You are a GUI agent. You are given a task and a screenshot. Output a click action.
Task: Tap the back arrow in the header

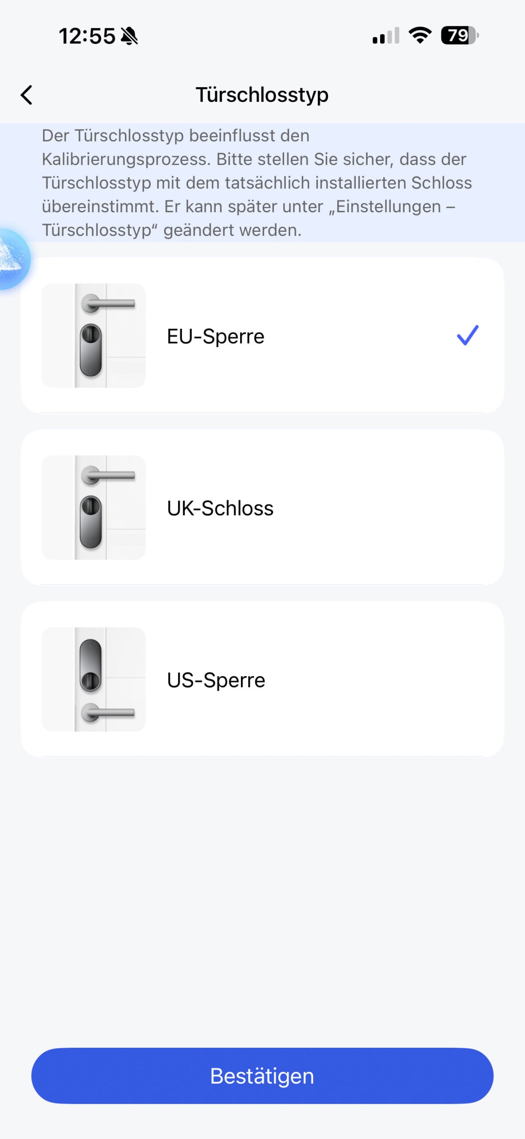click(x=27, y=95)
